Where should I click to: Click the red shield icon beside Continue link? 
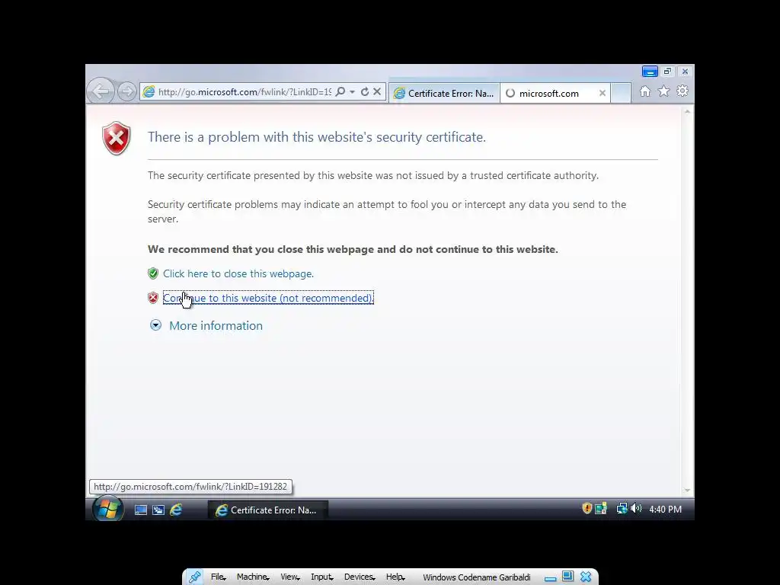(153, 298)
